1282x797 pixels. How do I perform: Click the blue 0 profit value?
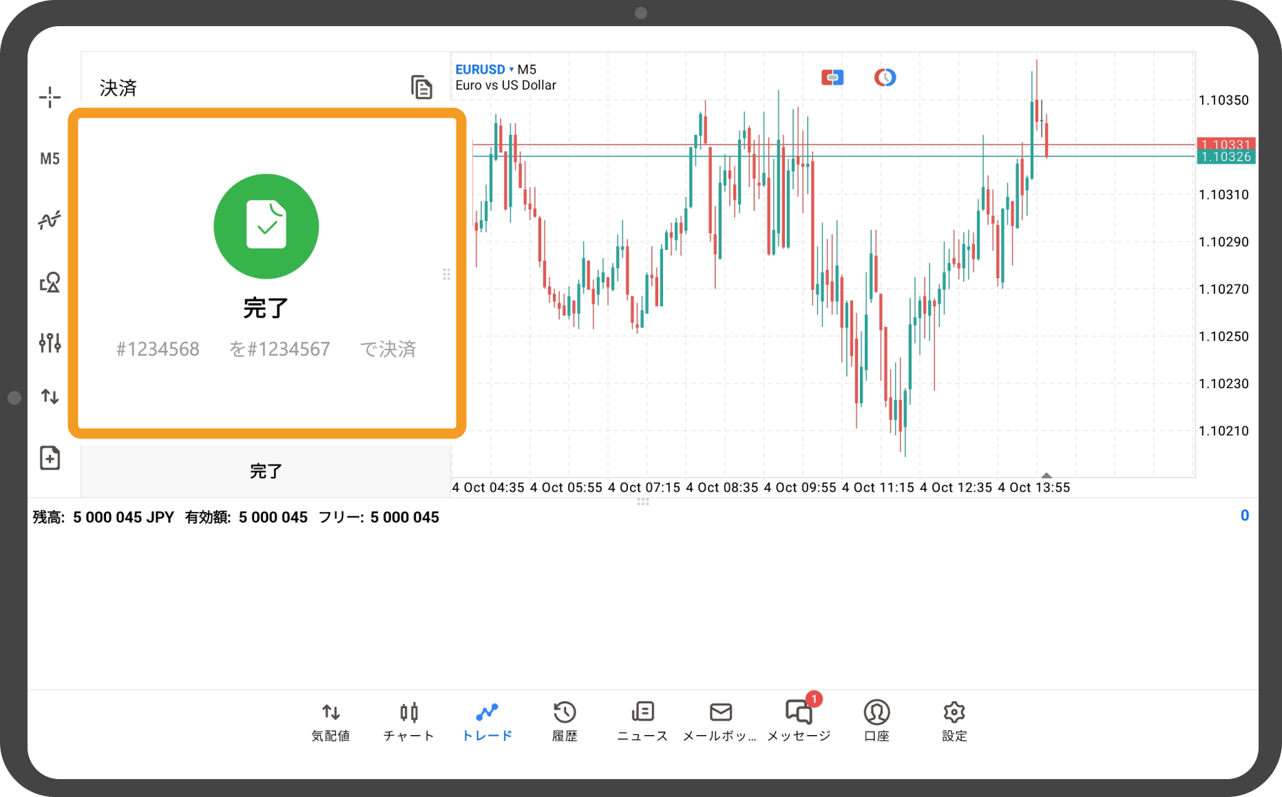1244,516
